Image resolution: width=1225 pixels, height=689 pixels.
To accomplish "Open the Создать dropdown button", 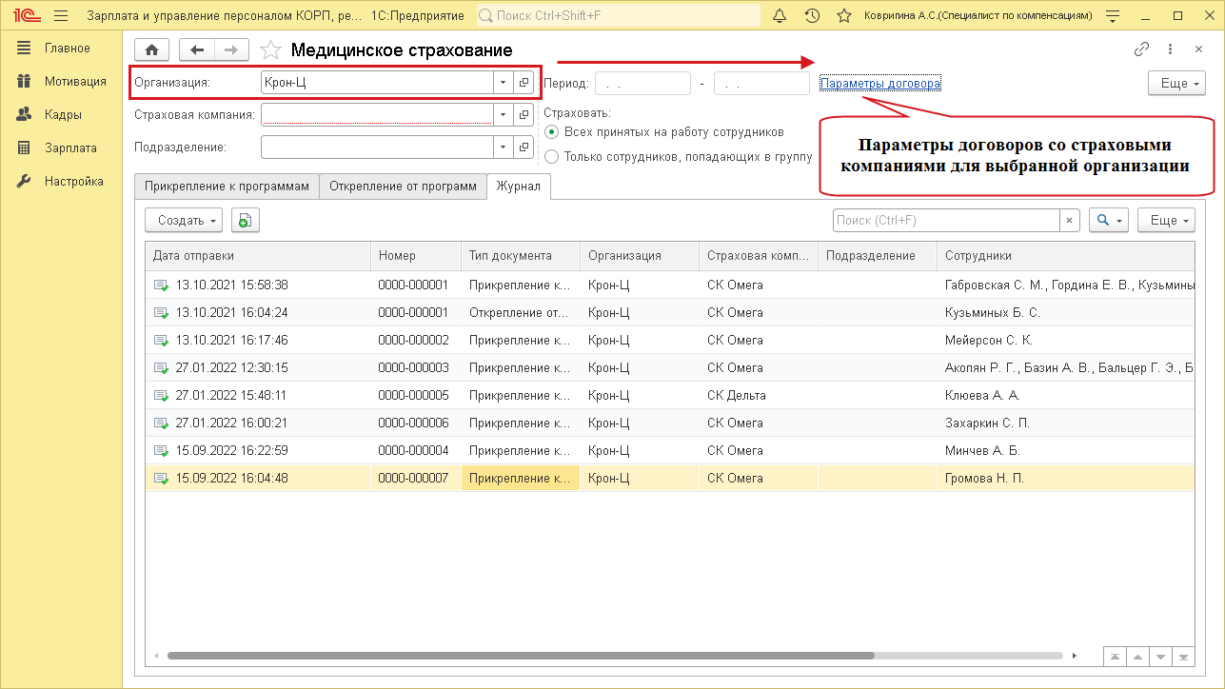I will coord(183,220).
